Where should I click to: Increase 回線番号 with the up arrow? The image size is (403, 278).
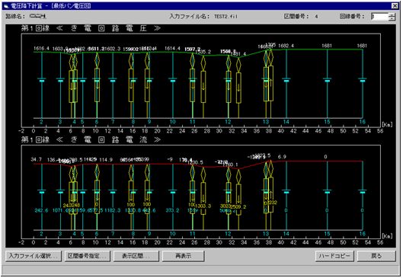tap(392, 14)
